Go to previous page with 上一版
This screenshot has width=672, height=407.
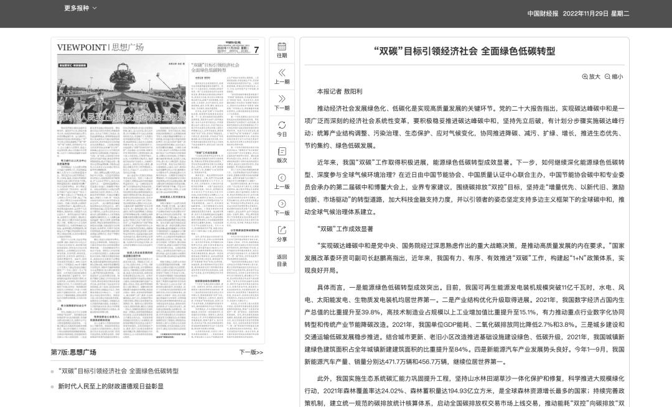[x=282, y=181]
